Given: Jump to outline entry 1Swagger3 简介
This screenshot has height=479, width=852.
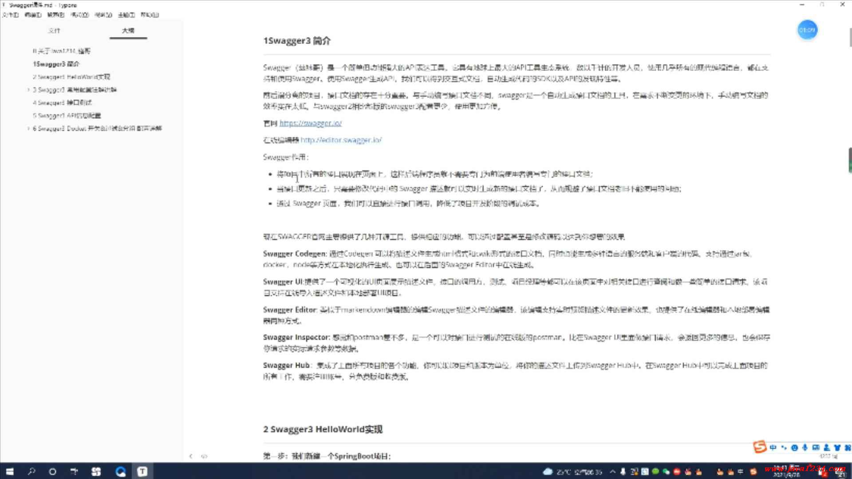Looking at the screenshot, I should click(x=56, y=64).
